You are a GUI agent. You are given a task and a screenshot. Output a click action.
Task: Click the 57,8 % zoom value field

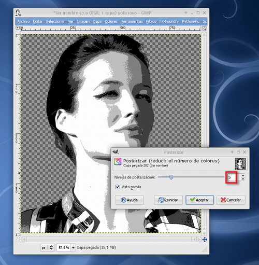tap(64, 247)
